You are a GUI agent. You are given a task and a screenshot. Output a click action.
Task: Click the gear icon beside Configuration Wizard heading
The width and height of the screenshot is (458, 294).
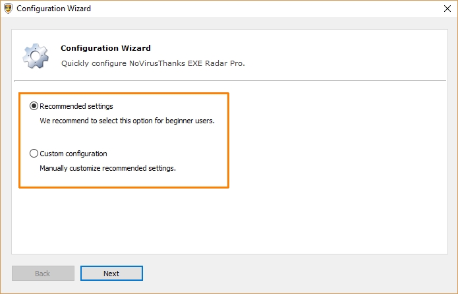(36, 56)
